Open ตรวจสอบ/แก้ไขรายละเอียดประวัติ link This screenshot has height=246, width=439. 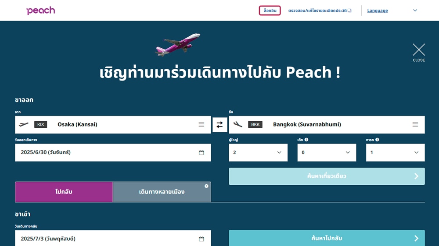click(320, 11)
